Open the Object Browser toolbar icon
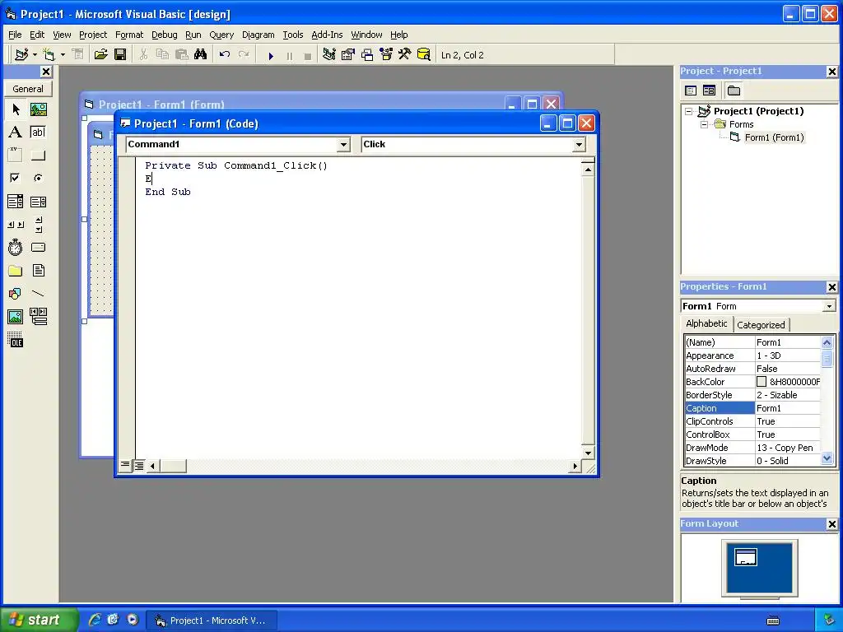The image size is (843, 632). (386, 55)
